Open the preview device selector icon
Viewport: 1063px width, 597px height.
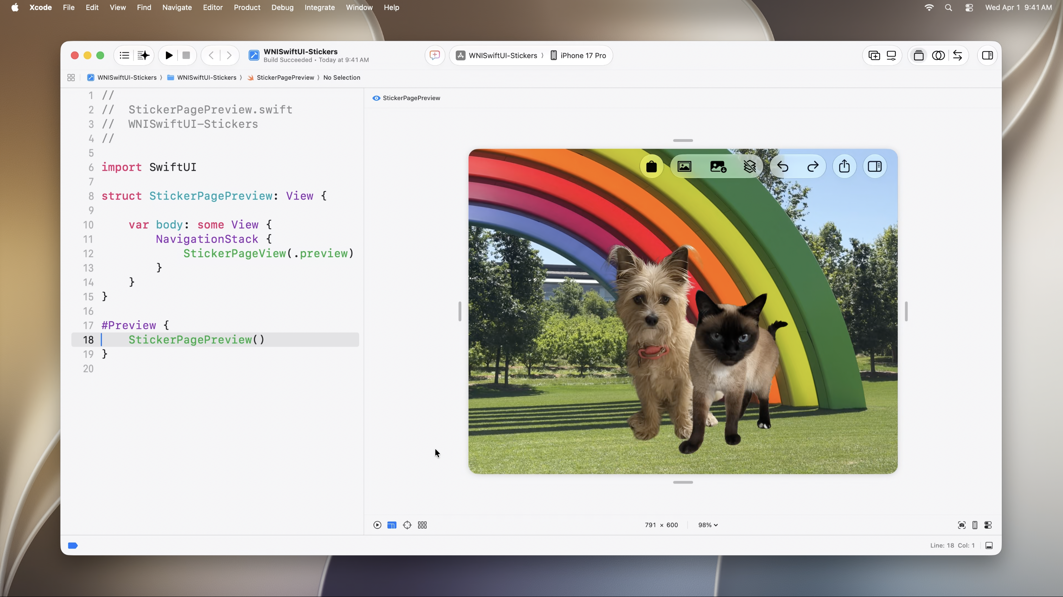[975, 525]
